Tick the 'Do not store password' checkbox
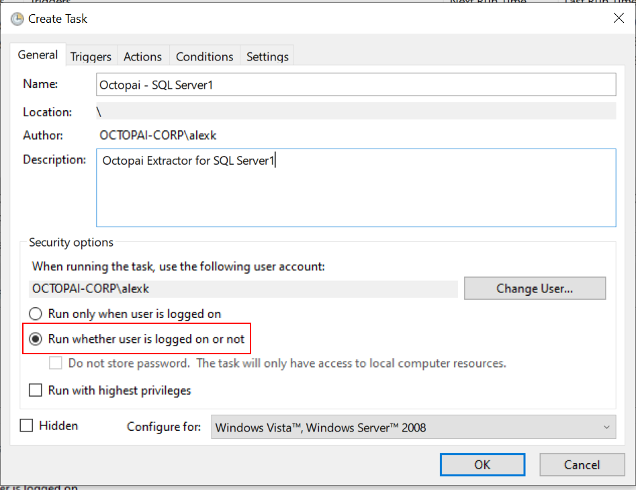This screenshot has height=490, width=636. click(x=56, y=364)
